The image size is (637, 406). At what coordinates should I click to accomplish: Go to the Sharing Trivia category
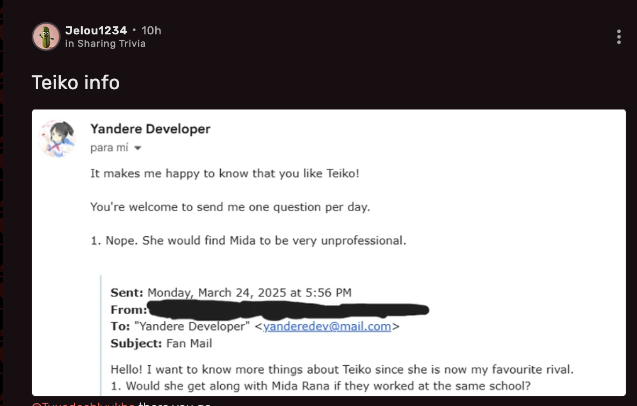pyautogui.click(x=111, y=44)
